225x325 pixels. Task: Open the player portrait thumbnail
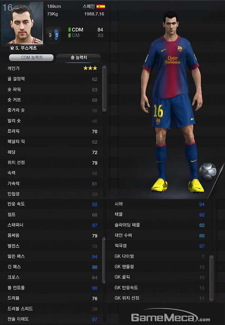click(22, 23)
